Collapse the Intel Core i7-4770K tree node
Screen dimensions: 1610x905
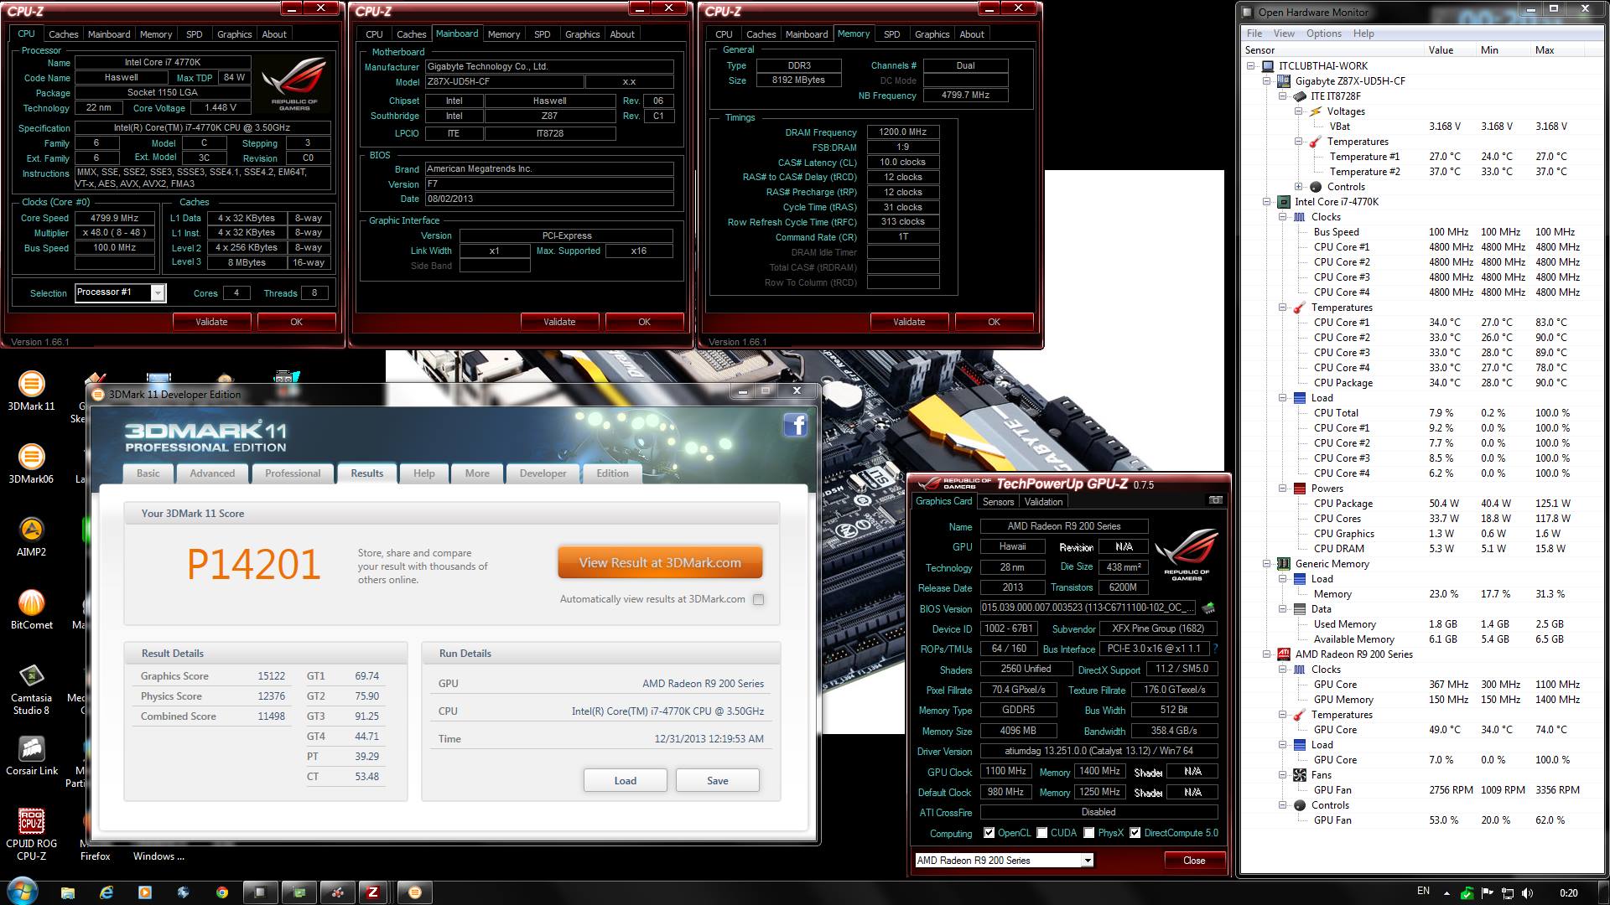1267,202
